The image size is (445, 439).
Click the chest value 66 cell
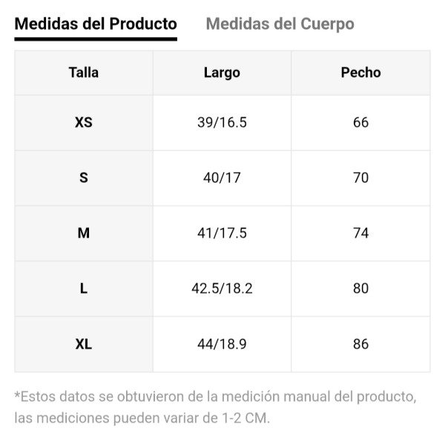[360, 123]
